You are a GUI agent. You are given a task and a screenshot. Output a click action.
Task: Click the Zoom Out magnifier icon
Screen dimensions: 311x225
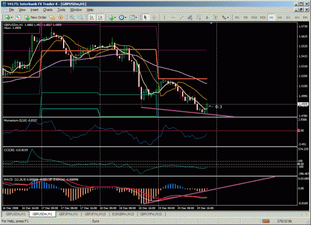(80, 17)
